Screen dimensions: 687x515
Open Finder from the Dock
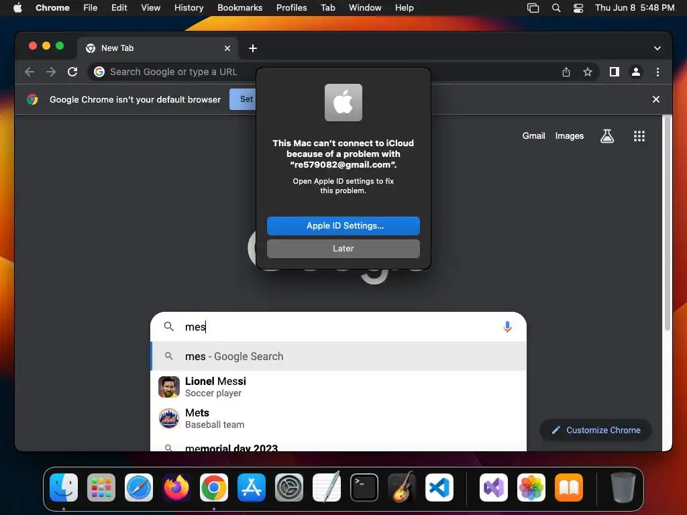(64, 488)
